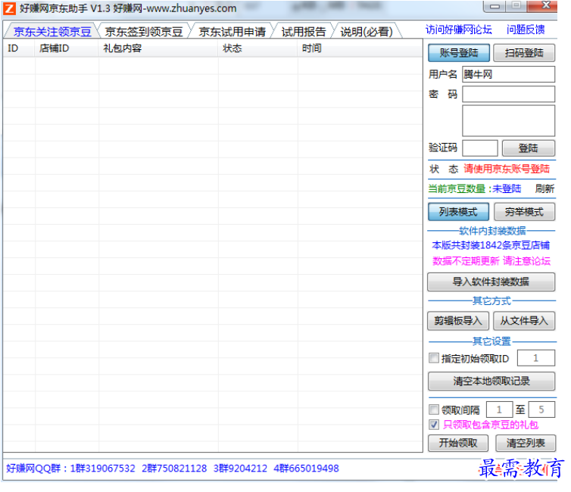Click the orange Z app icon in title bar
Image resolution: width=571 pixels, height=492 pixels.
pos(10,8)
